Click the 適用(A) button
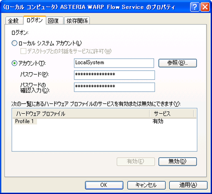212x194 pixels. [188, 185]
